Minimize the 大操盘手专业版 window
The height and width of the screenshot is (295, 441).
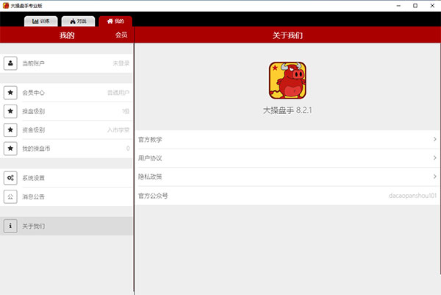398,6
